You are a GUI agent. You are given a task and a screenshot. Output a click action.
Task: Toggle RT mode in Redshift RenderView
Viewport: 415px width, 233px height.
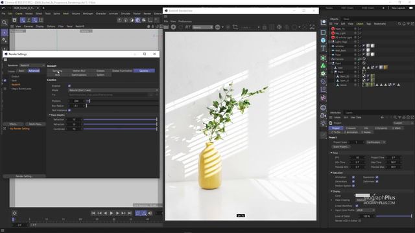[187, 27]
